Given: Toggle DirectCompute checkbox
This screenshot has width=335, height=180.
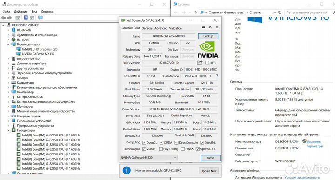Looking at the screenshot, I should 176,143.
